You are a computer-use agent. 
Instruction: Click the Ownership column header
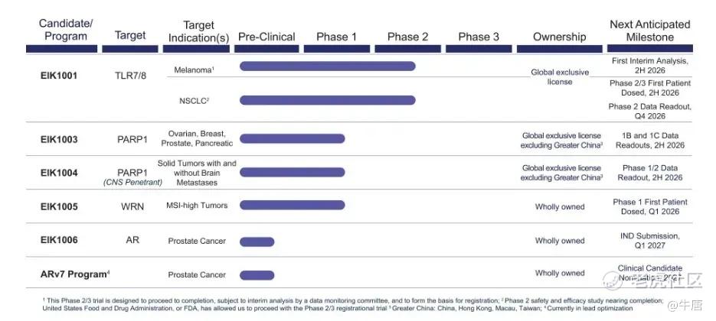tap(560, 37)
